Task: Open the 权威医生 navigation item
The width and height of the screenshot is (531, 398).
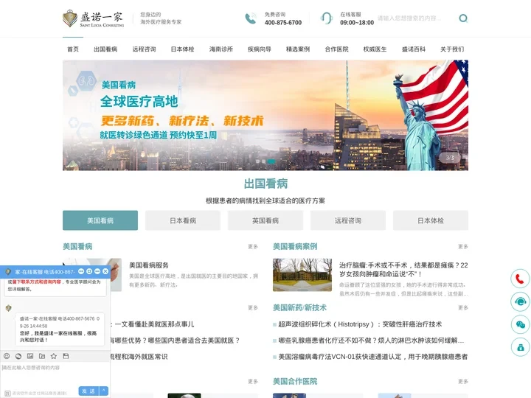Action: [375, 49]
